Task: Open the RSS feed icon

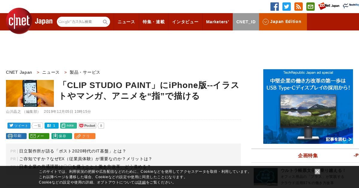Action: [299, 7]
